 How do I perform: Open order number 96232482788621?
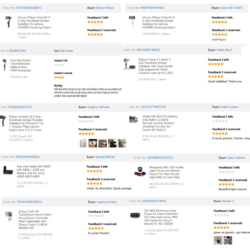coord(148,50)
